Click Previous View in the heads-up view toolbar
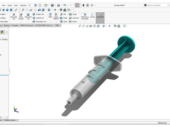170x127 pixels. [87, 26]
